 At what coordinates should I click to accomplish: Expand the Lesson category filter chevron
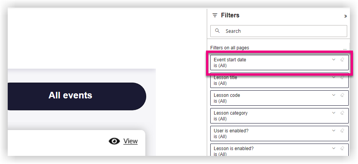pos(334,113)
